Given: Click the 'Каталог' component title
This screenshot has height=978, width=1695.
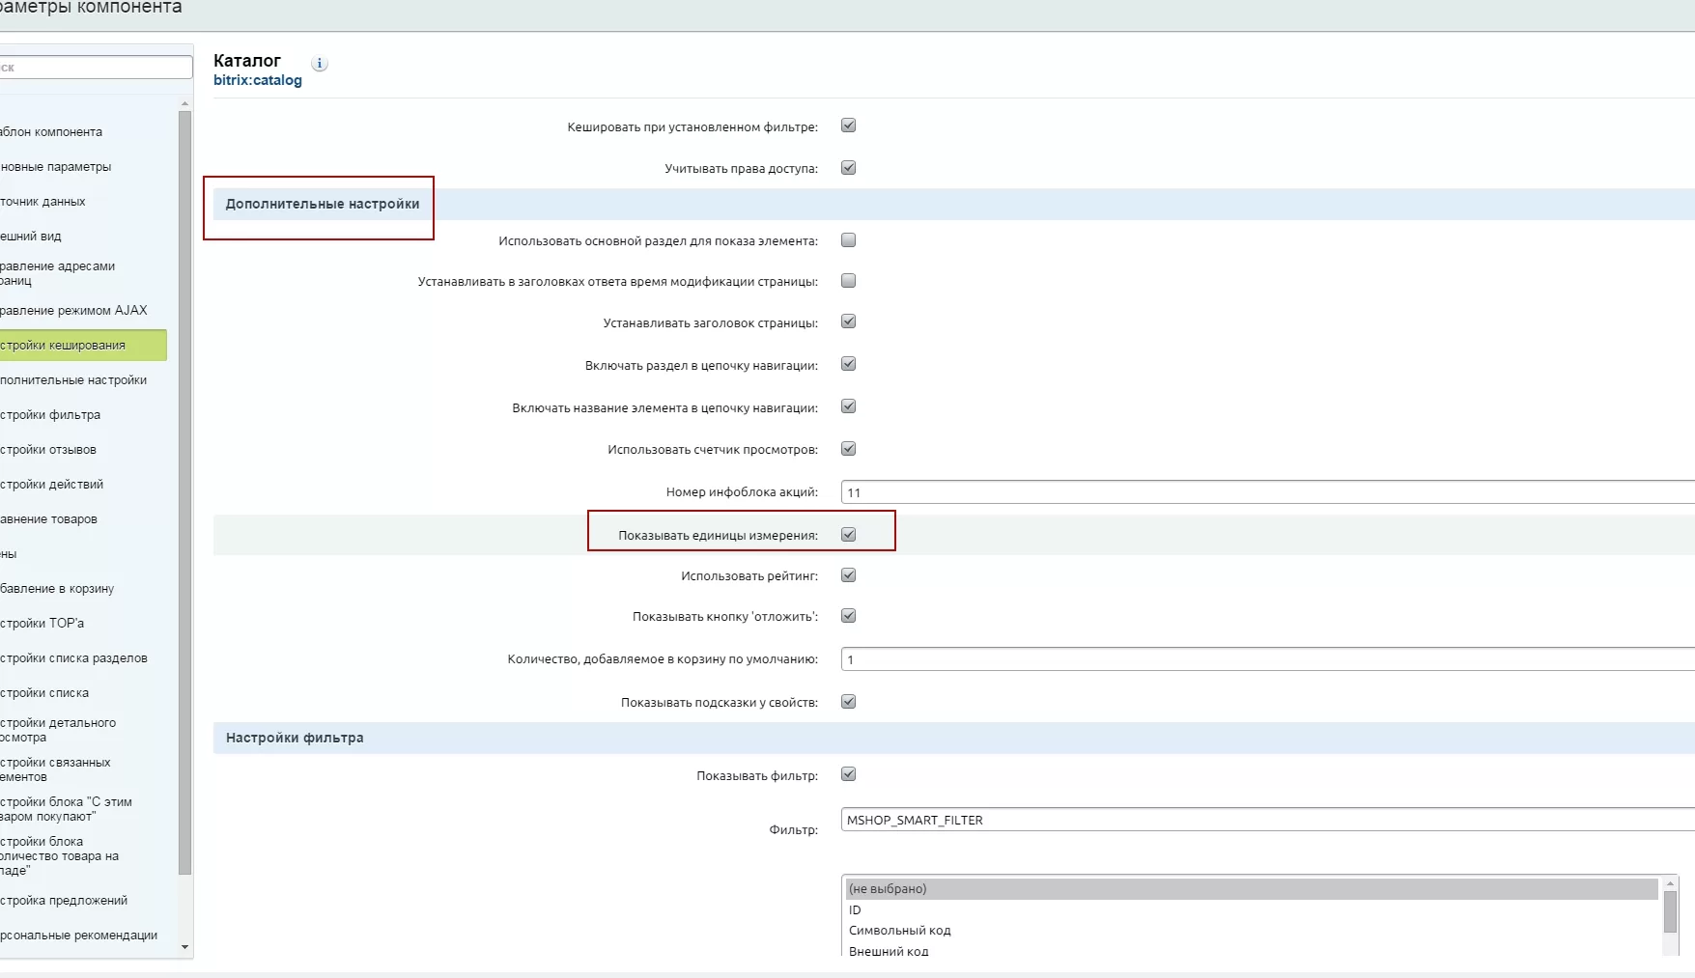Looking at the screenshot, I should click(x=247, y=61).
